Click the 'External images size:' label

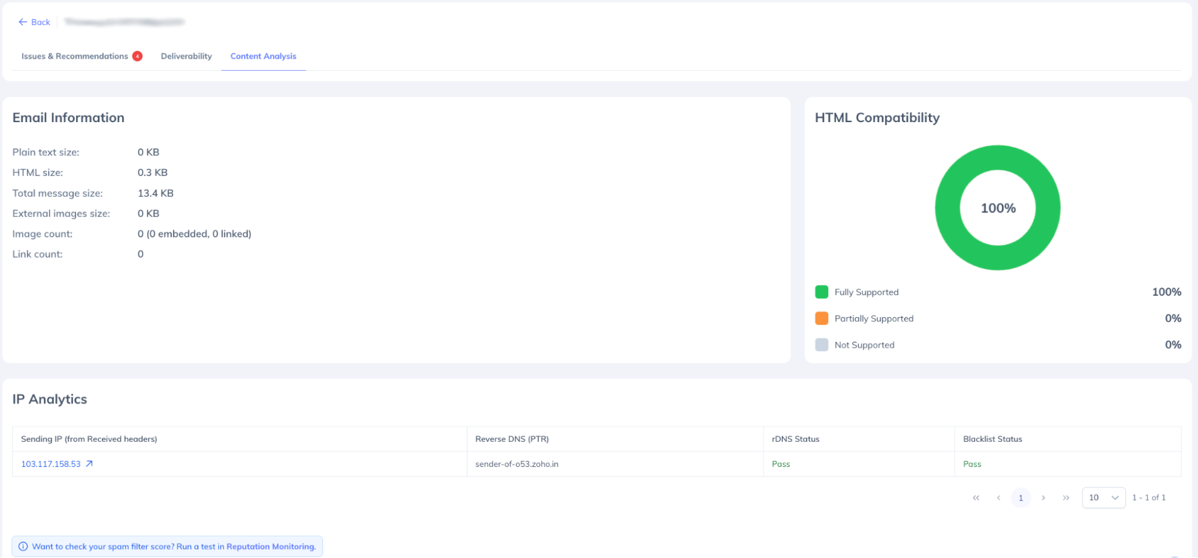tap(61, 214)
